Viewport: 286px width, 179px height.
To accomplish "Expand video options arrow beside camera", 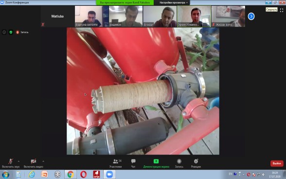I will 43,161.
